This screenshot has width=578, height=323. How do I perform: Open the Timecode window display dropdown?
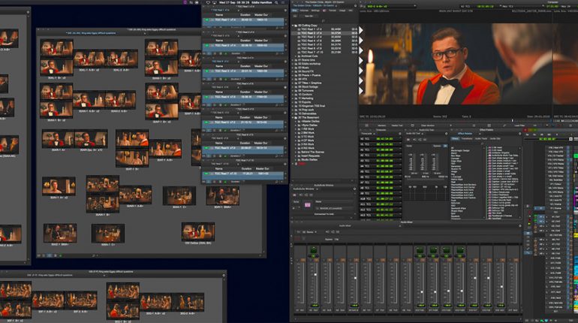(x=374, y=134)
